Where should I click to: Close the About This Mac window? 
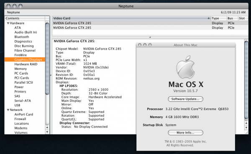(x=140, y=45)
